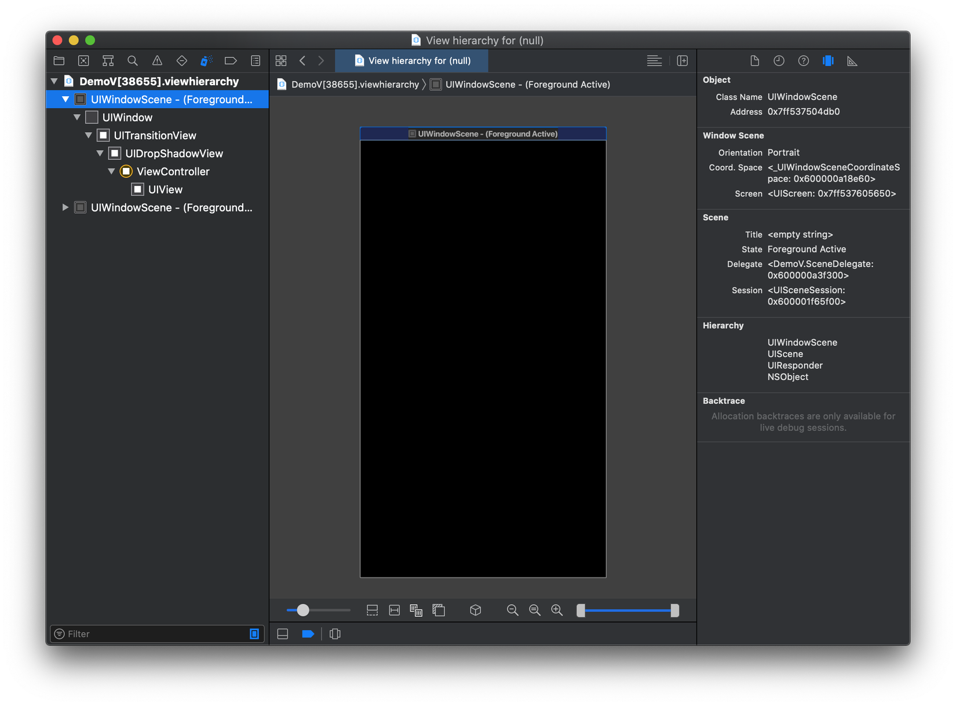Select the debug navigator icon
Viewport: 956px width, 706px height.
pyautogui.click(x=206, y=61)
